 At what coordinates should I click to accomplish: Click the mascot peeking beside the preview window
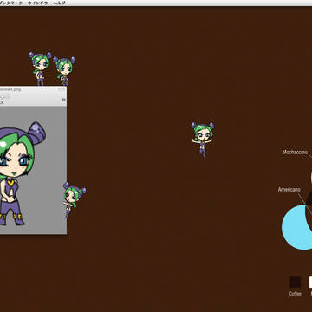click(75, 199)
